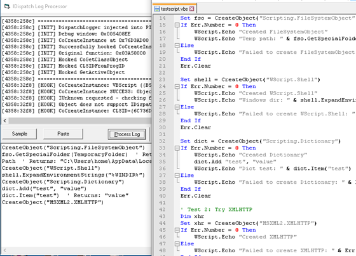This screenshot has width=356, height=256.
Task: Click the log pane horizontal scrollbar track
Action: click(x=79, y=120)
